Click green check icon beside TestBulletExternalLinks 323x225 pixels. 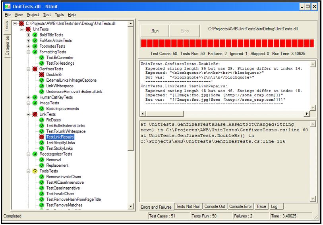tap(42, 126)
